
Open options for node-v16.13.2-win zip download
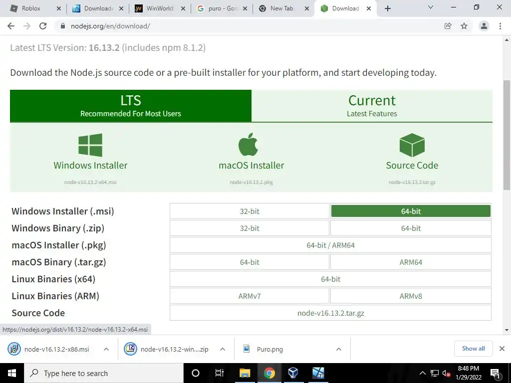pyautogui.click(x=223, y=349)
